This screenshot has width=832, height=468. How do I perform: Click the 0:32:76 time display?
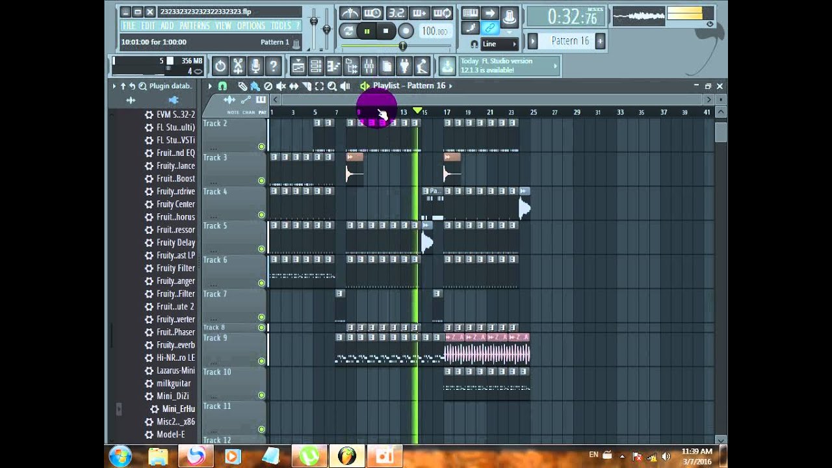coord(565,16)
